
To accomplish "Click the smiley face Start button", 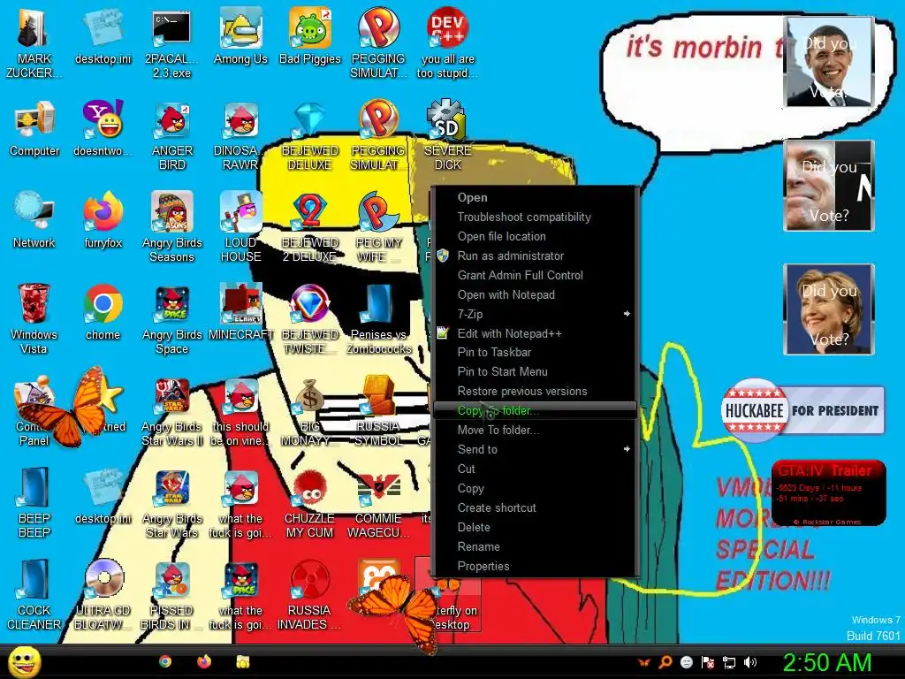I will (24, 661).
